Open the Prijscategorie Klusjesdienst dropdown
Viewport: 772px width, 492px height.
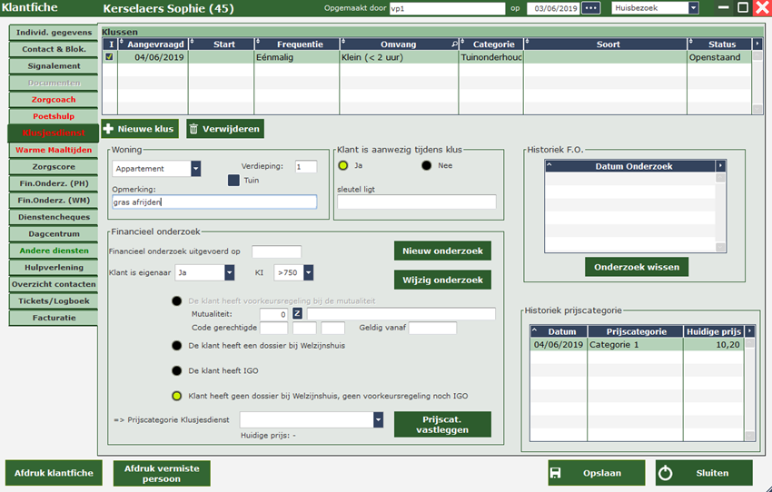pos(379,419)
